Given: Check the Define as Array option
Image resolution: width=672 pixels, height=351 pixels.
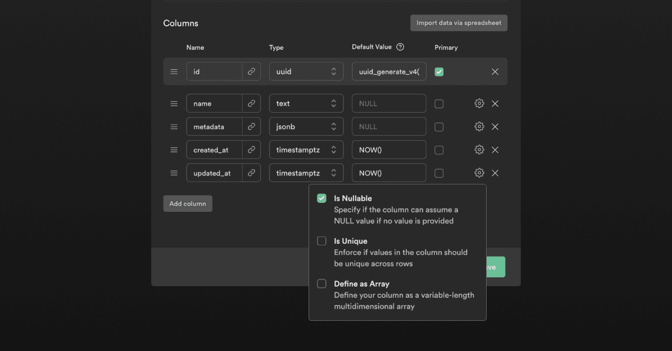Looking at the screenshot, I should coord(321,283).
